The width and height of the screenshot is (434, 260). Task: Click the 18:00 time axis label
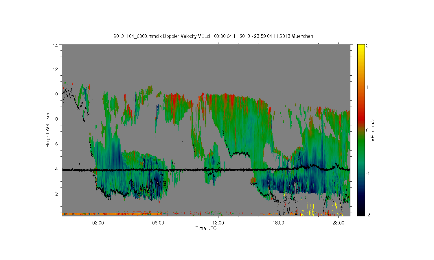(x=278, y=223)
